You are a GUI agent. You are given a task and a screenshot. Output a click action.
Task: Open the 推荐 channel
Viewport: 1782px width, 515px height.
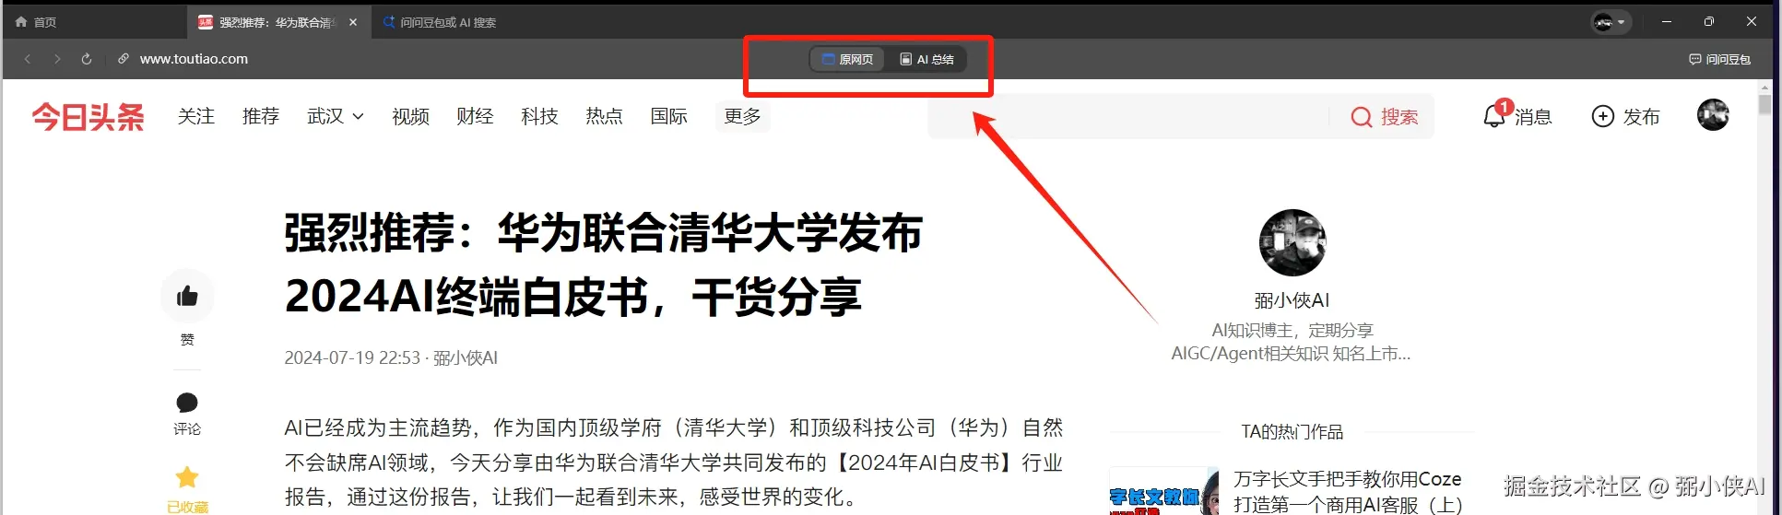pyautogui.click(x=261, y=116)
